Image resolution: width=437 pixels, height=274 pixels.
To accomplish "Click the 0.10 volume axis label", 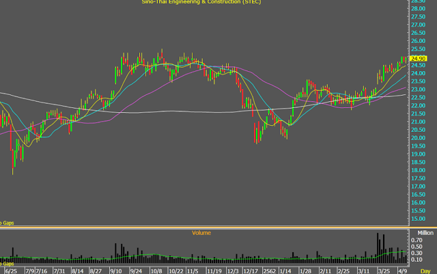I will coord(417,260).
